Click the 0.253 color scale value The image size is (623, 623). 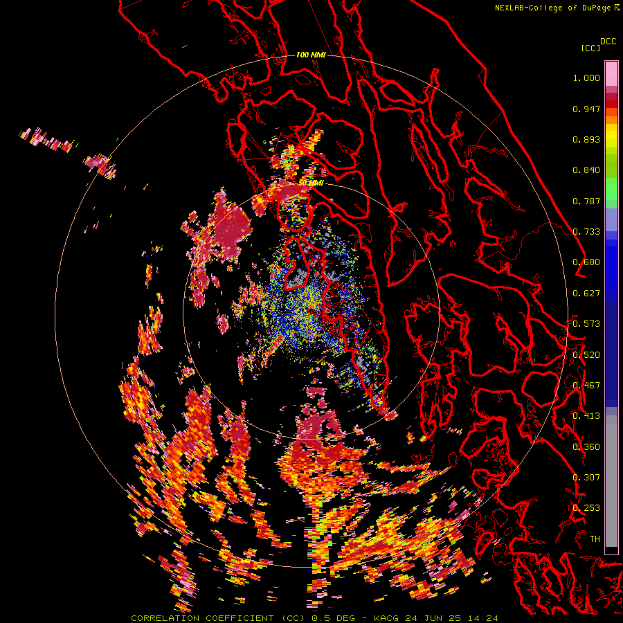pyautogui.click(x=586, y=508)
